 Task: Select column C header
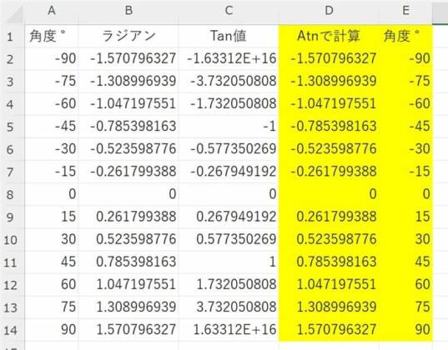tap(229, 11)
